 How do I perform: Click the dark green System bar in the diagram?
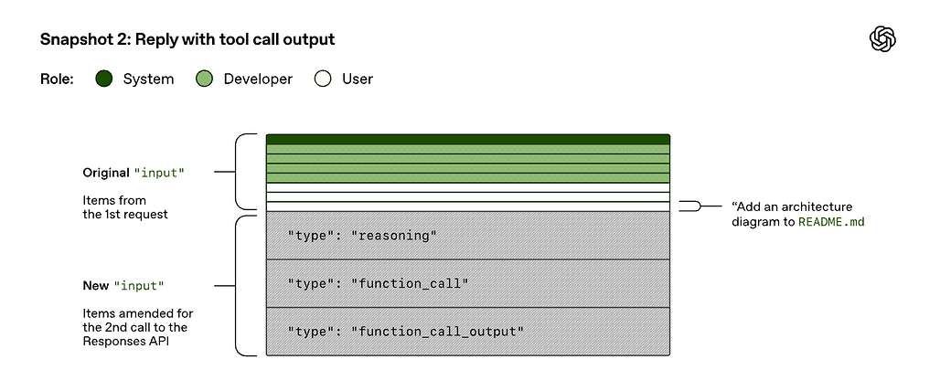click(x=467, y=139)
